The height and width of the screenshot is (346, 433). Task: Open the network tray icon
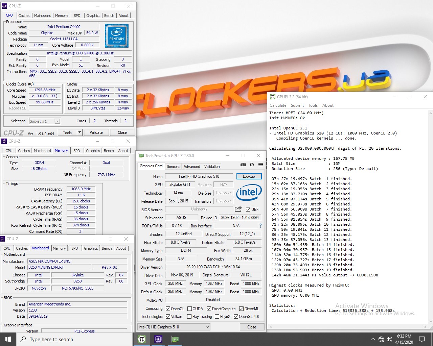coord(381,339)
